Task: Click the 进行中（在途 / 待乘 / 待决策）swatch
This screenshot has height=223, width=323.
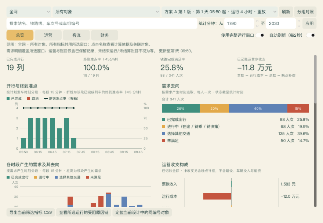Action: coord(163,127)
